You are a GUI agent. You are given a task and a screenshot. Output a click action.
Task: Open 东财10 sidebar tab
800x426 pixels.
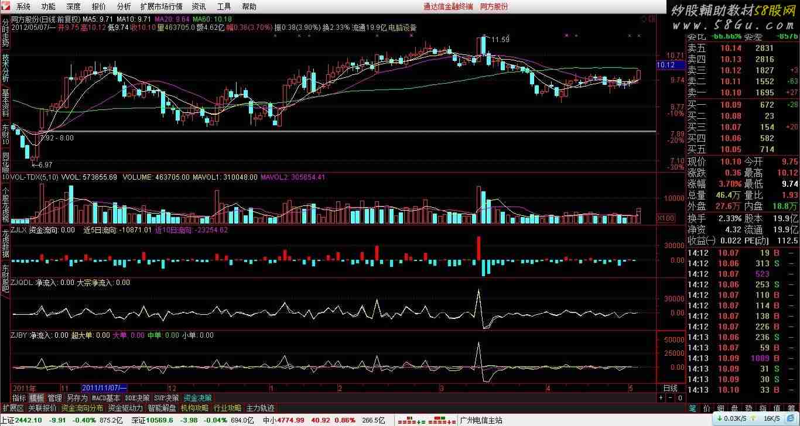click(x=5, y=135)
